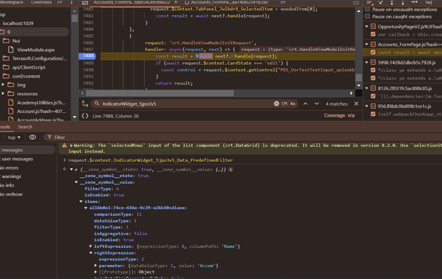Image resolution: width=442 pixels, height=279 pixels.
Task: Click the info badge beside the e object
Action: [x=231, y=169]
